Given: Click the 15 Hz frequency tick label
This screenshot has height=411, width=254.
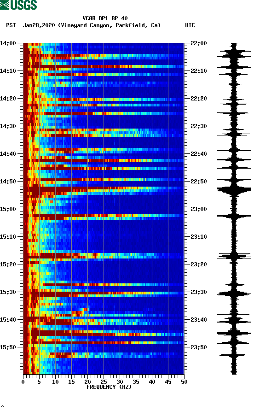Looking at the screenshot, I should coord(71,382).
